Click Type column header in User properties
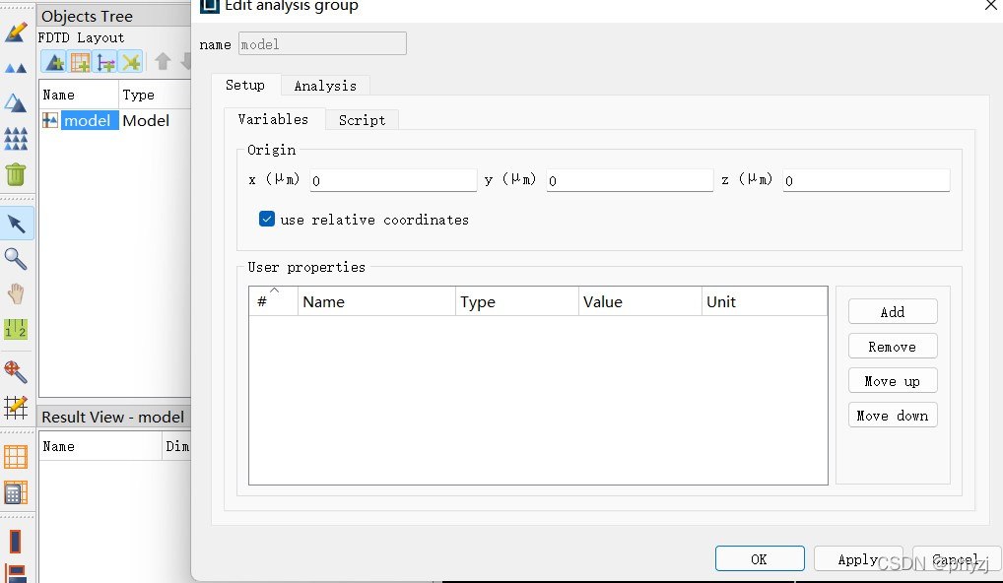Image resolution: width=1003 pixels, height=583 pixels. pos(517,301)
